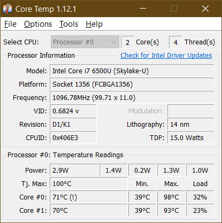Screen dimensions: 222x223
Task: Click the VID value 0.6824 v
Action: pos(73,111)
